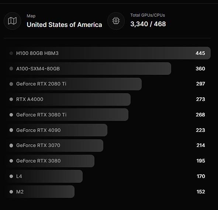This screenshot has height=210, width=218.
Task: Click the GPU chip icon
Action: [x=116, y=21]
